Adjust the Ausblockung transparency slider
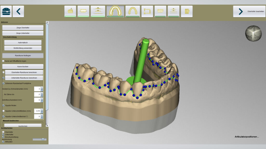The height and width of the screenshot is (149, 266). point(43,139)
